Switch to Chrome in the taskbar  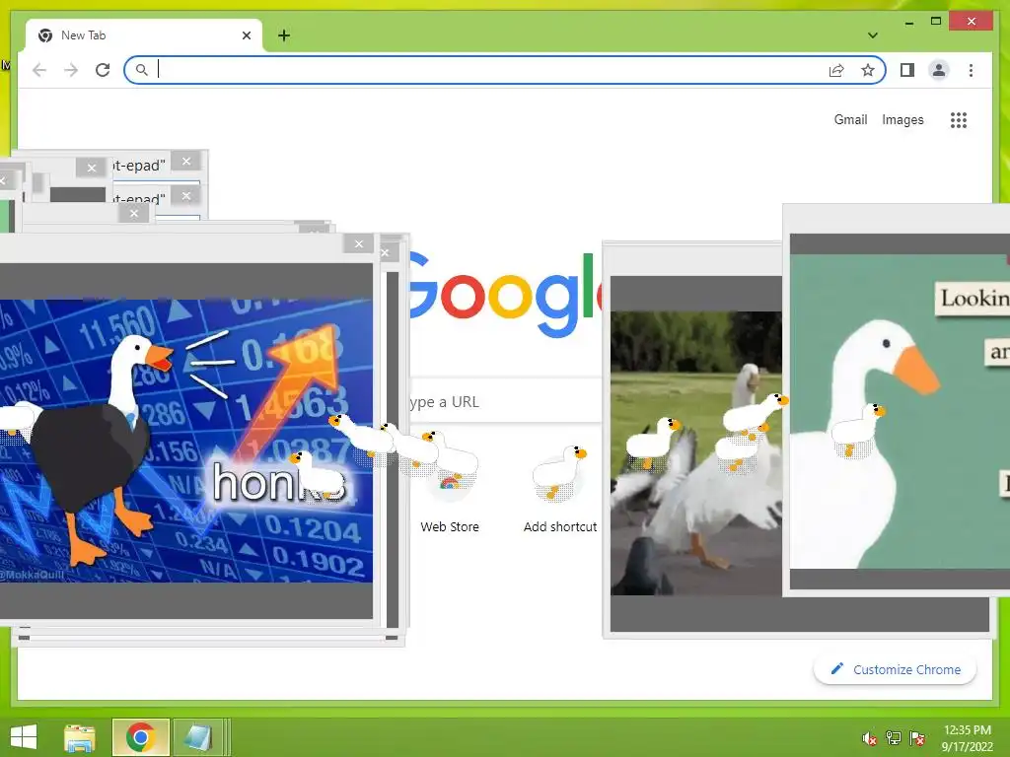(x=140, y=737)
